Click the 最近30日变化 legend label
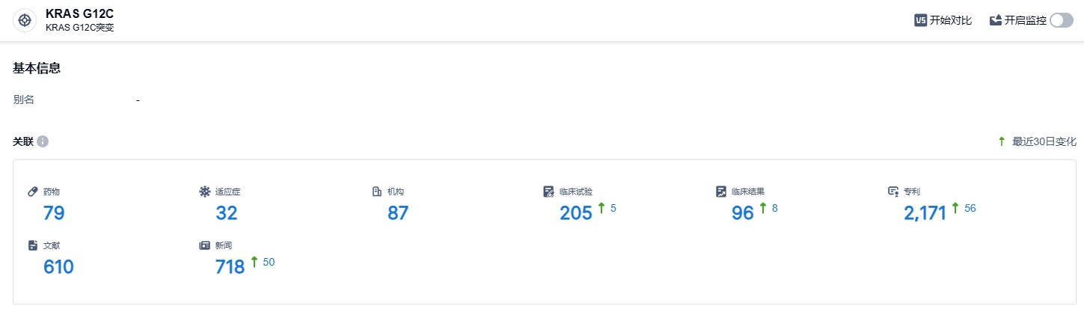The width and height of the screenshot is (1084, 312). [1044, 141]
